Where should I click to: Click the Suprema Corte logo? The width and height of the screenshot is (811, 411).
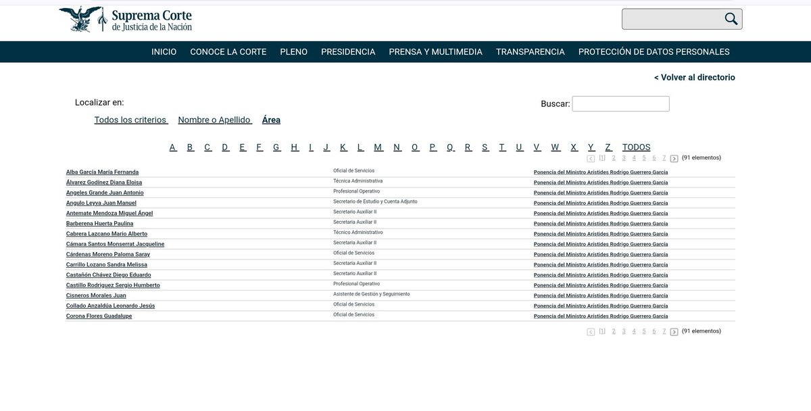126,20
